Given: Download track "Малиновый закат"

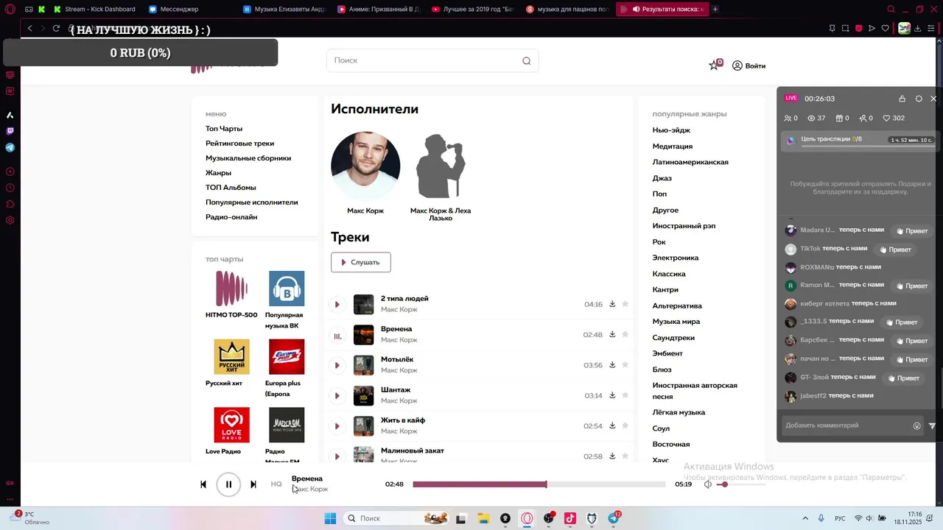Looking at the screenshot, I should (x=612, y=456).
